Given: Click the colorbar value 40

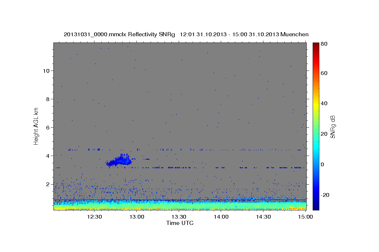Looking at the screenshot, I should pos(324,103).
